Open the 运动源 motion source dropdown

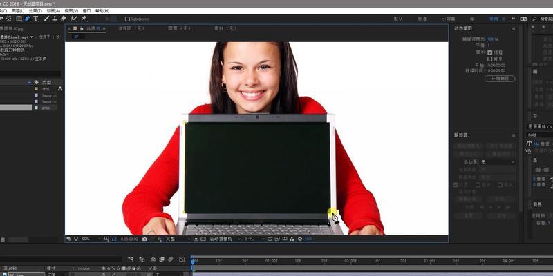coord(497,162)
